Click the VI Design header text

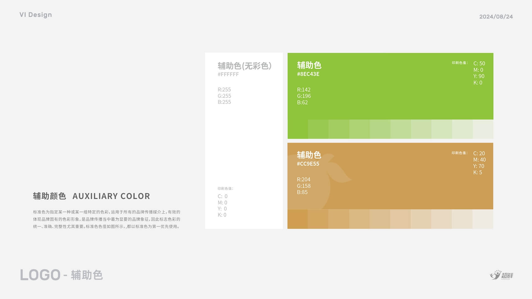click(36, 15)
